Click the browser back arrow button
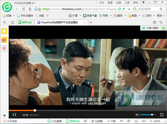 tap(17, 9)
